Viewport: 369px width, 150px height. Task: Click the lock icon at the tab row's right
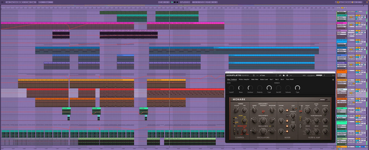[x=333, y=79]
